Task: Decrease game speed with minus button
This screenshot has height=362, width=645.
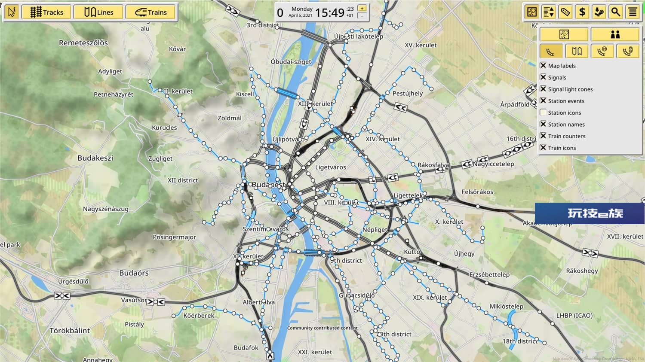Action: [362, 16]
